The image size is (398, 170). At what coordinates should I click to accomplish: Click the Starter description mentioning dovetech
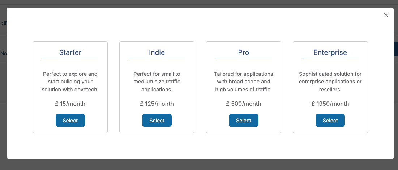70,82
